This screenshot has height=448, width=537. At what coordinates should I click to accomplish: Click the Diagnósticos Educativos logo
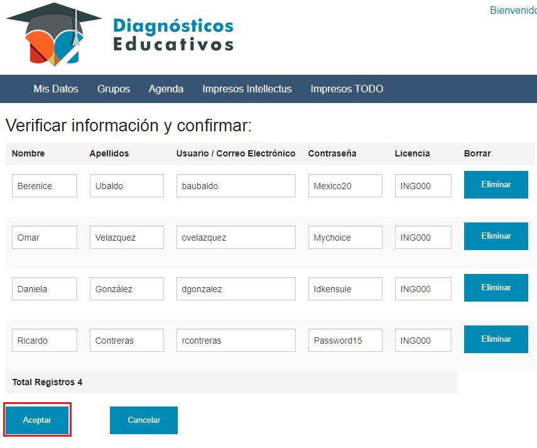[120, 35]
